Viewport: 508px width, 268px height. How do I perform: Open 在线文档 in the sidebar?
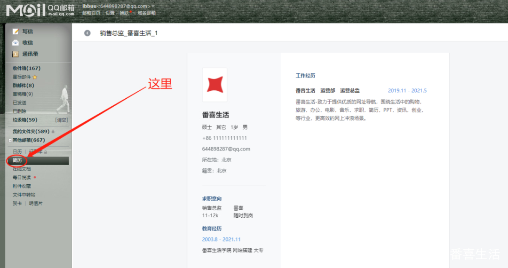coord(22,169)
